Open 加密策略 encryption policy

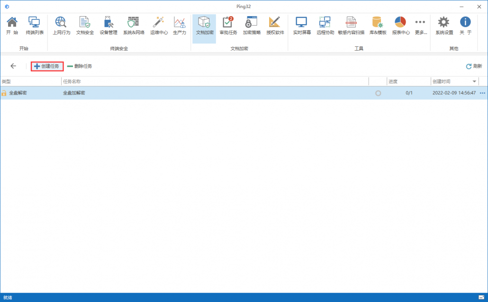pyautogui.click(x=252, y=26)
